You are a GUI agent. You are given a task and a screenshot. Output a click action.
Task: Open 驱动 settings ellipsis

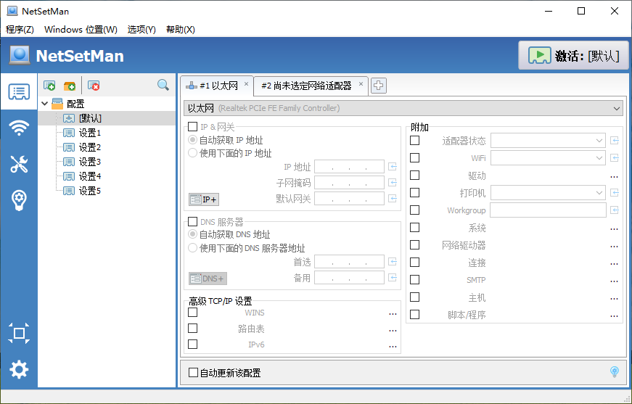pyautogui.click(x=614, y=176)
